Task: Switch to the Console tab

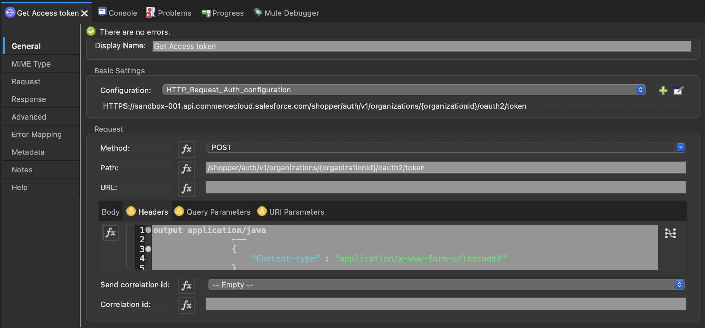Action: click(118, 13)
